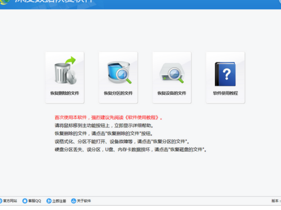Click the red first-time usage tip text
This screenshot has width=281, height=210.
tap(109, 118)
